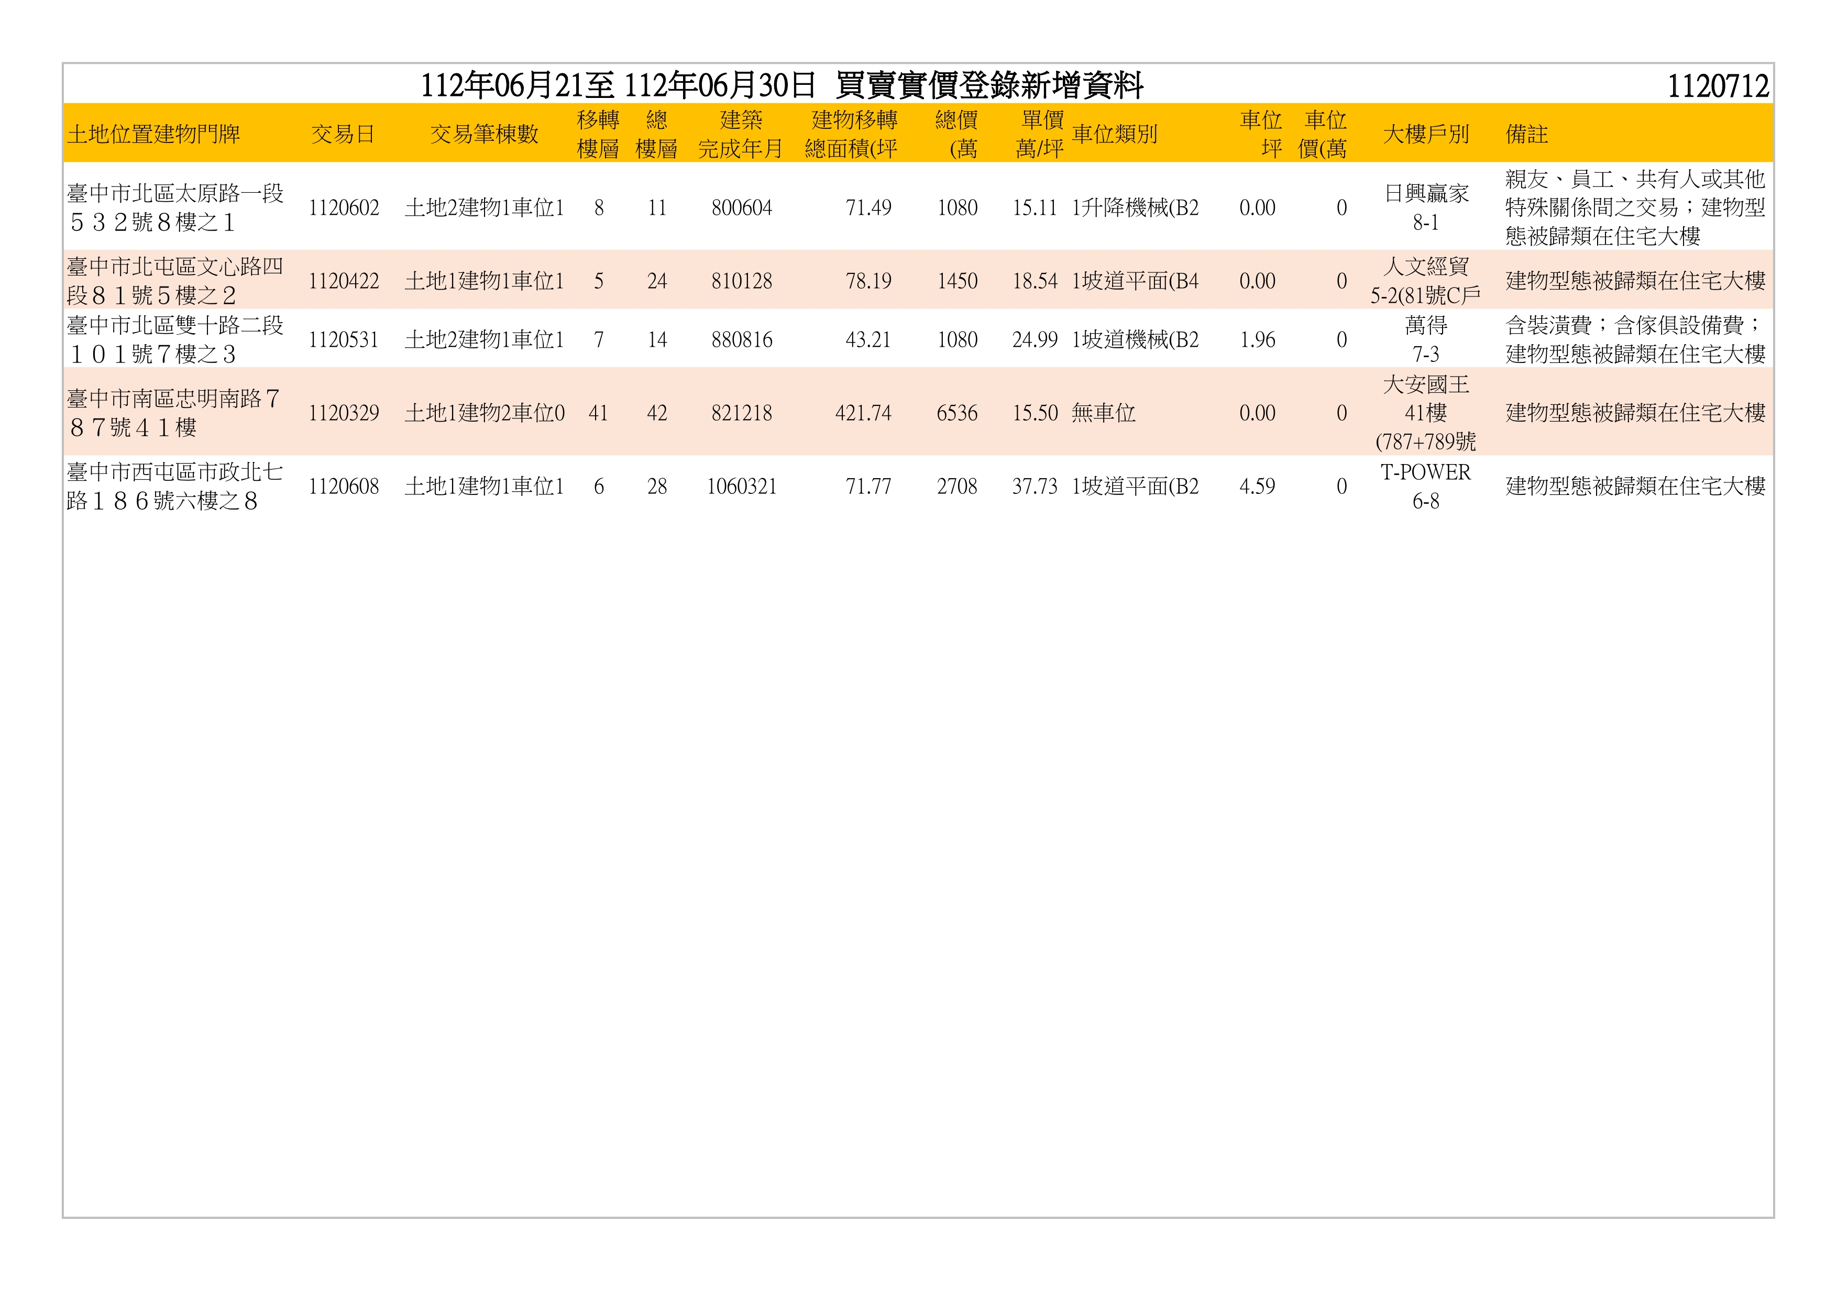The width and height of the screenshot is (1837, 1299).
Task: Click total price 2708
Action: (958, 486)
